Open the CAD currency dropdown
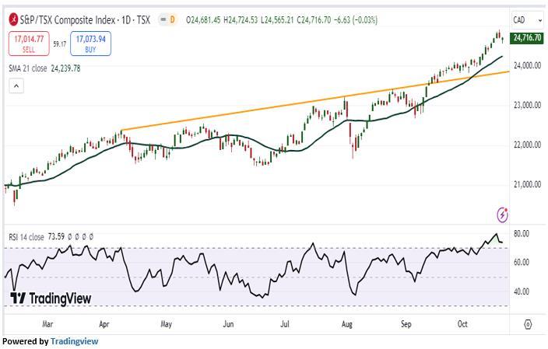This screenshot has width=548, height=349. (521, 19)
